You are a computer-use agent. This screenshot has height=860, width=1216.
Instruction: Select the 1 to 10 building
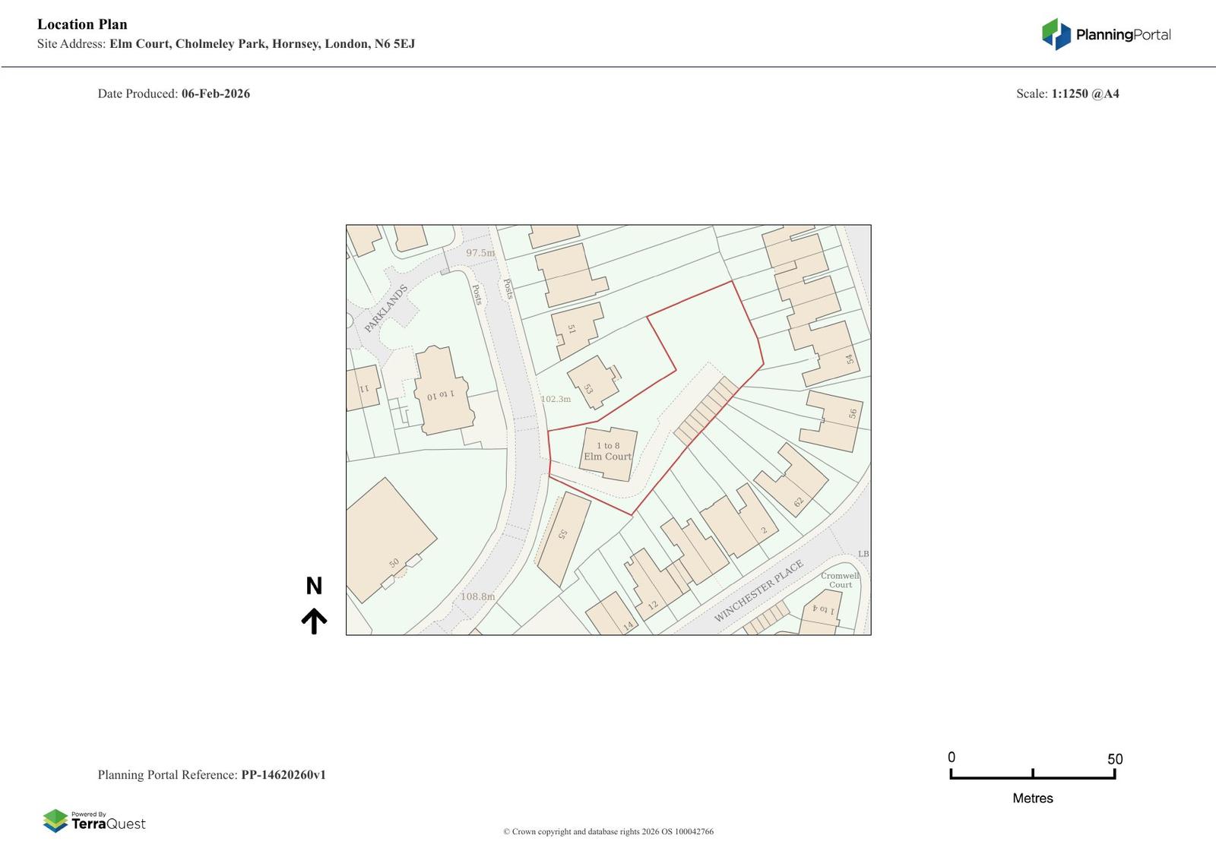point(440,395)
